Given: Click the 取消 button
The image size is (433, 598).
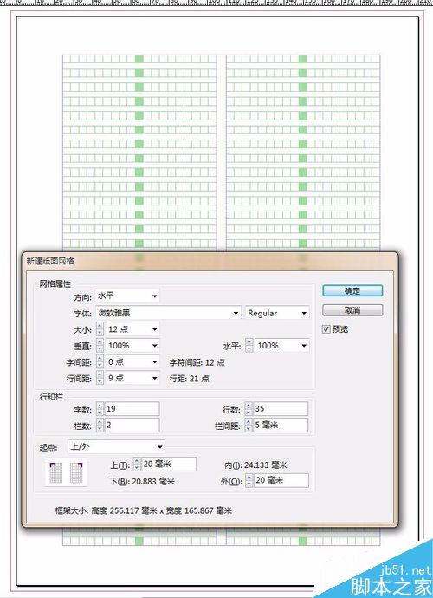Looking at the screenshot, I should 352,310.
